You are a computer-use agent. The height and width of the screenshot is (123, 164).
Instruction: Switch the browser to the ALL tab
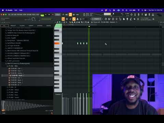[x=4, y=26]
